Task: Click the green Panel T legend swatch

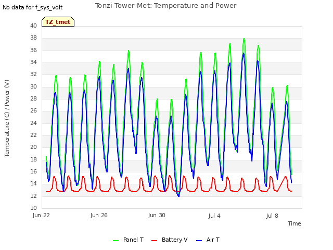Action: (x=116, y=241)
